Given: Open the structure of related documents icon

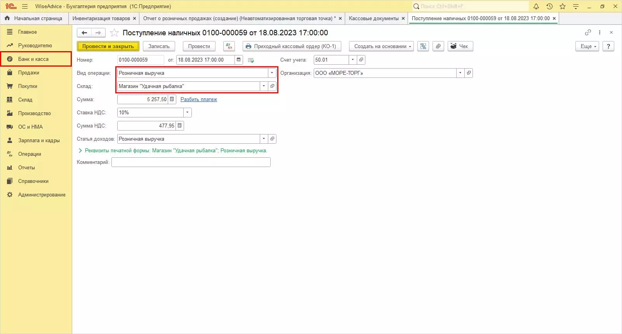Looking at the screenshot, I should [423, 46].
